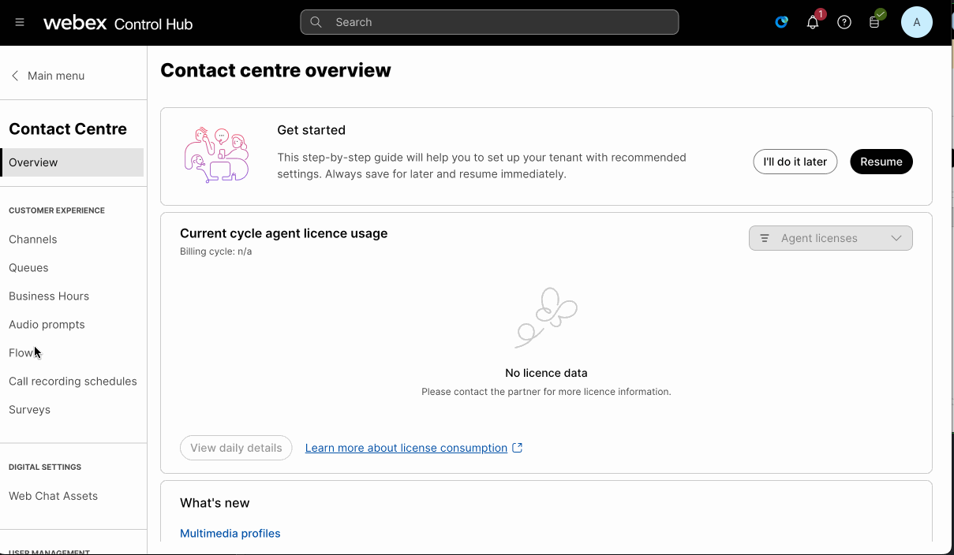The width and height of the screenshot is (954, 555).
Task: Click inside the Search field
Action: click(489, 22)
